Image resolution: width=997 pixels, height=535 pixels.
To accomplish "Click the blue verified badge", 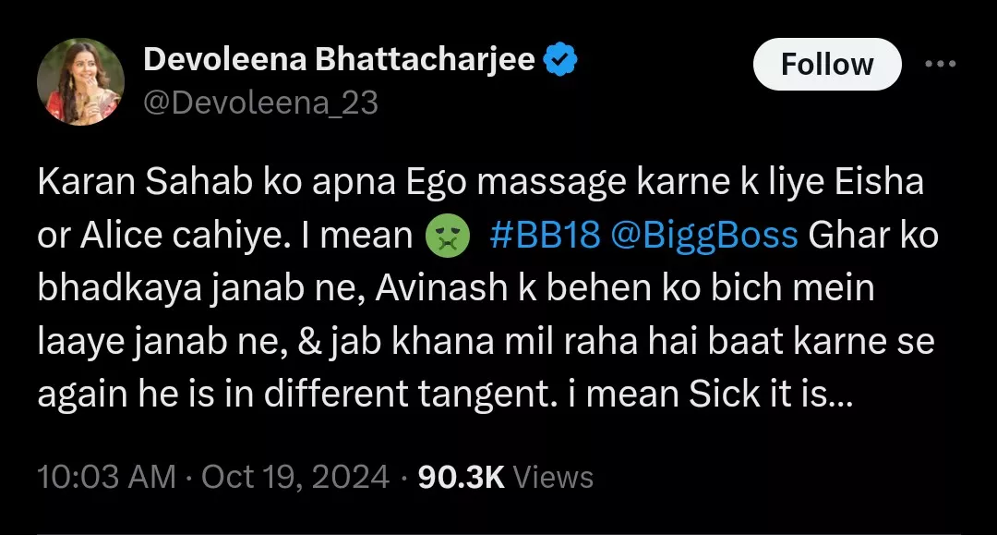I will click(x=560, y=62).
